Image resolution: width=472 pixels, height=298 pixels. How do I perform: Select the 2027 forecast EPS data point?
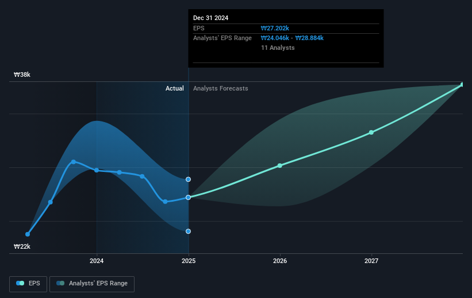point(371,132)
